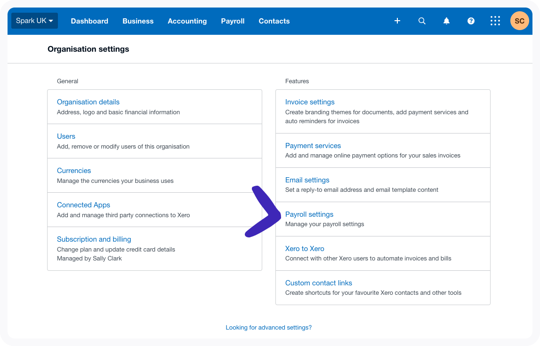Open the search magnifier icon

coord(422,21)
